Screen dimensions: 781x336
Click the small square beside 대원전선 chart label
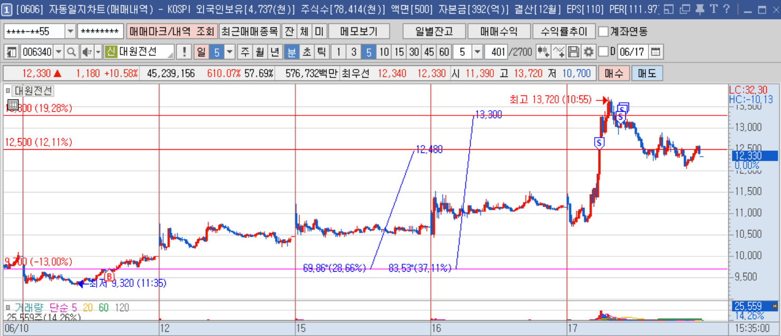8,91
